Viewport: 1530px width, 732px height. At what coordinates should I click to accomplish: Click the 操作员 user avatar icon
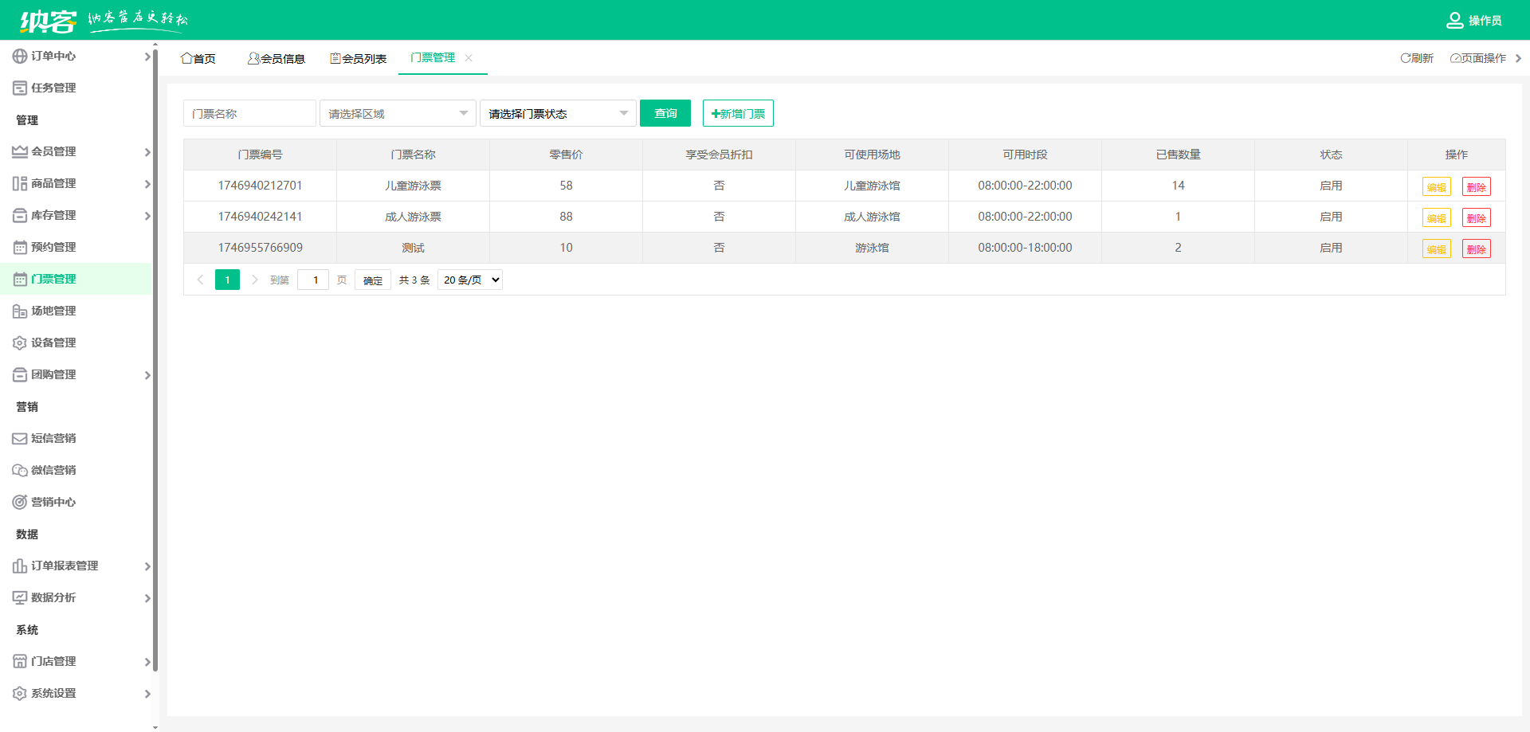(1454, 20)
